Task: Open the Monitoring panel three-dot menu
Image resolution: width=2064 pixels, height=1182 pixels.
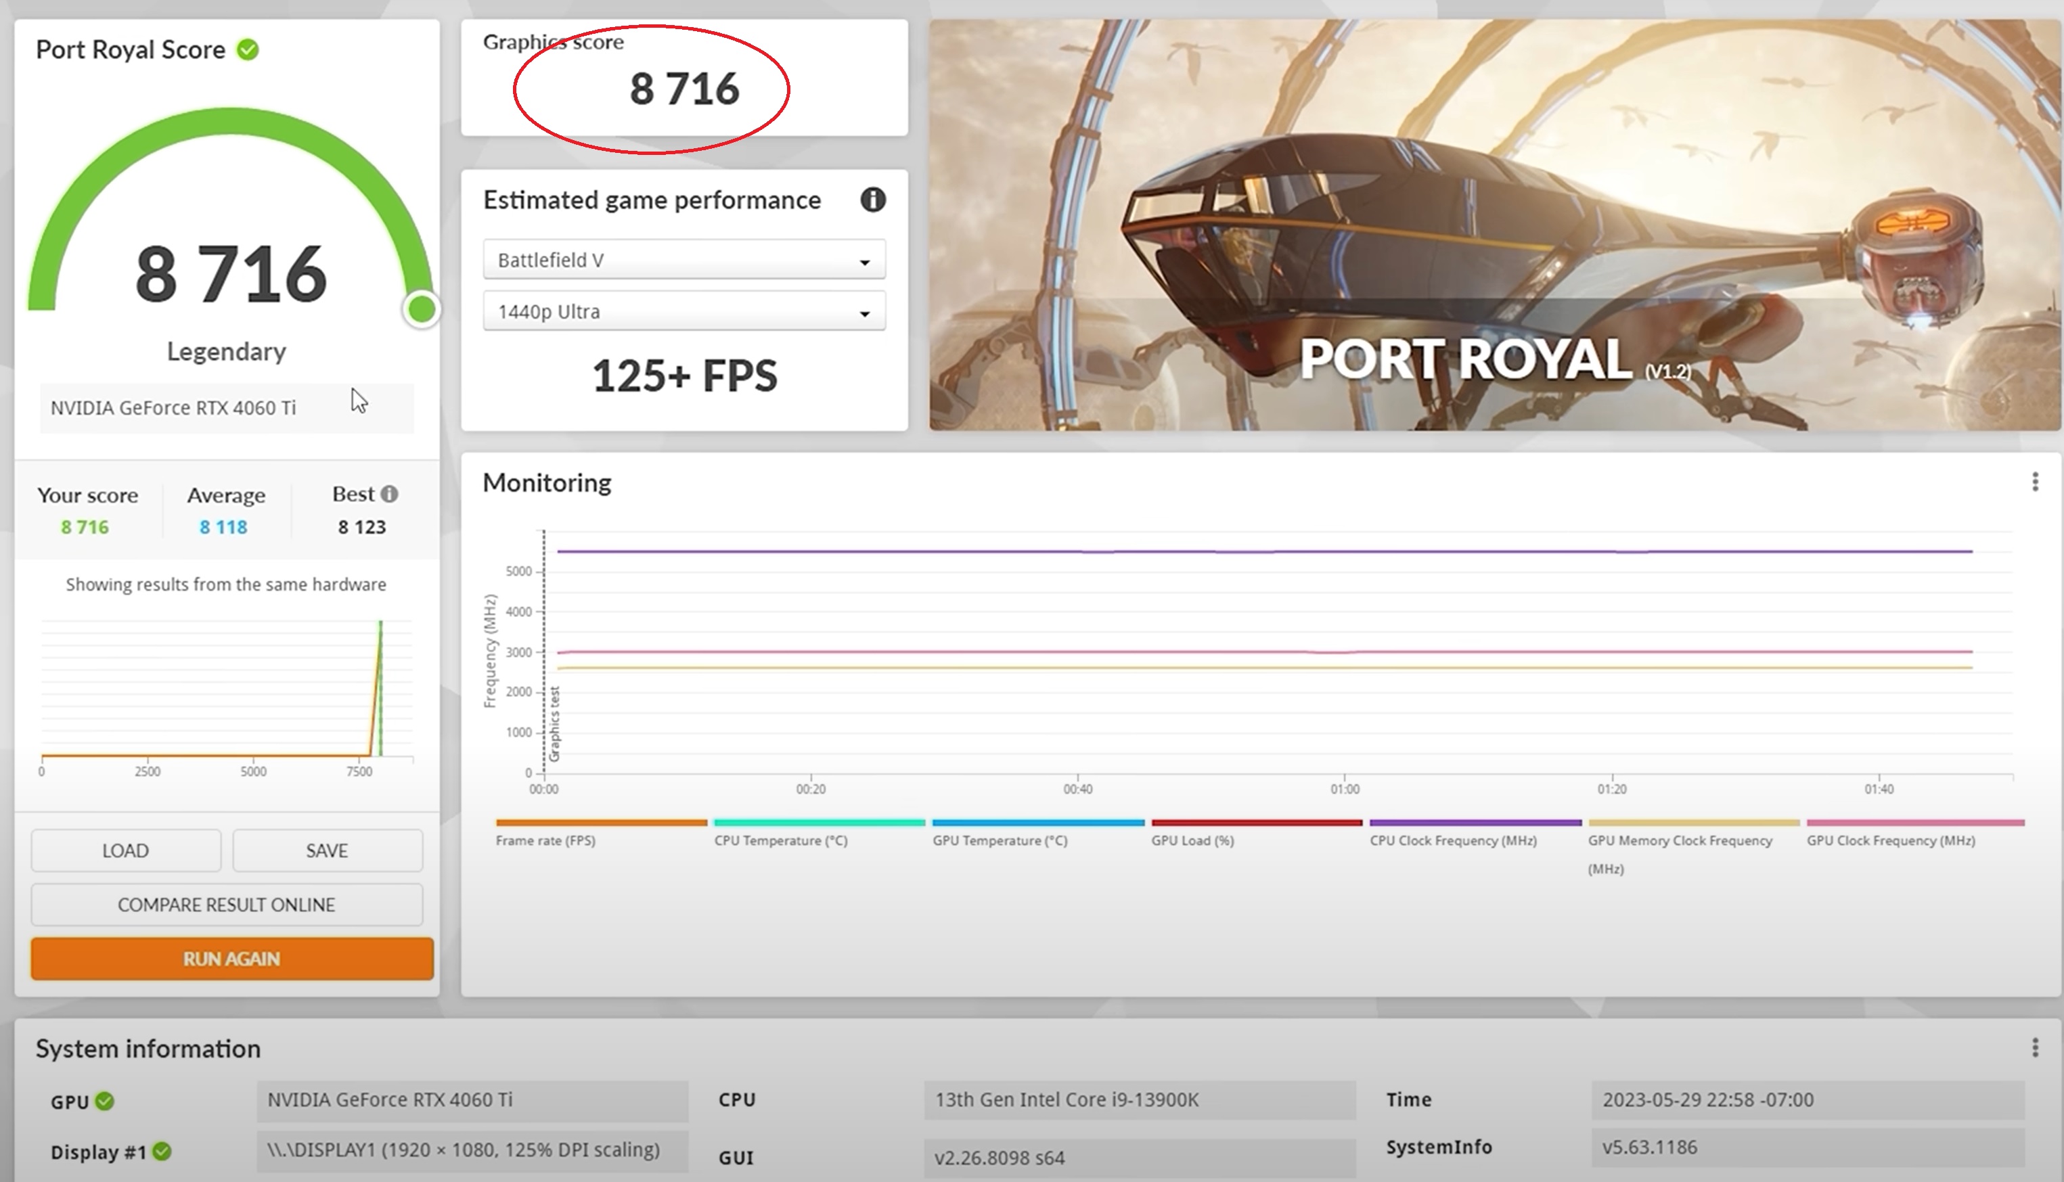Action: (2034, 482)
